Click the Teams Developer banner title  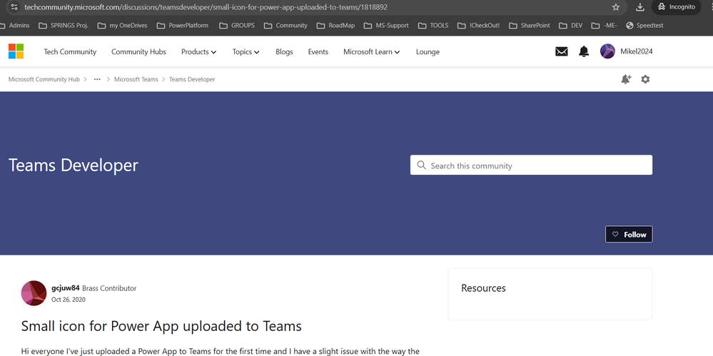74,165
